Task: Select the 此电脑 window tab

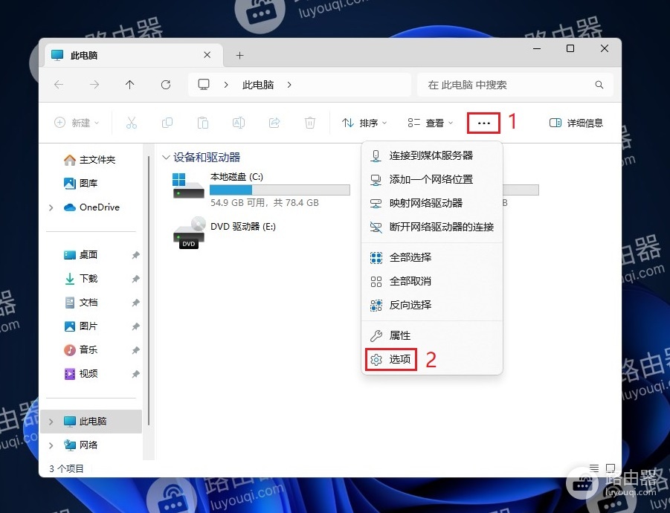Action: [133, 55]
